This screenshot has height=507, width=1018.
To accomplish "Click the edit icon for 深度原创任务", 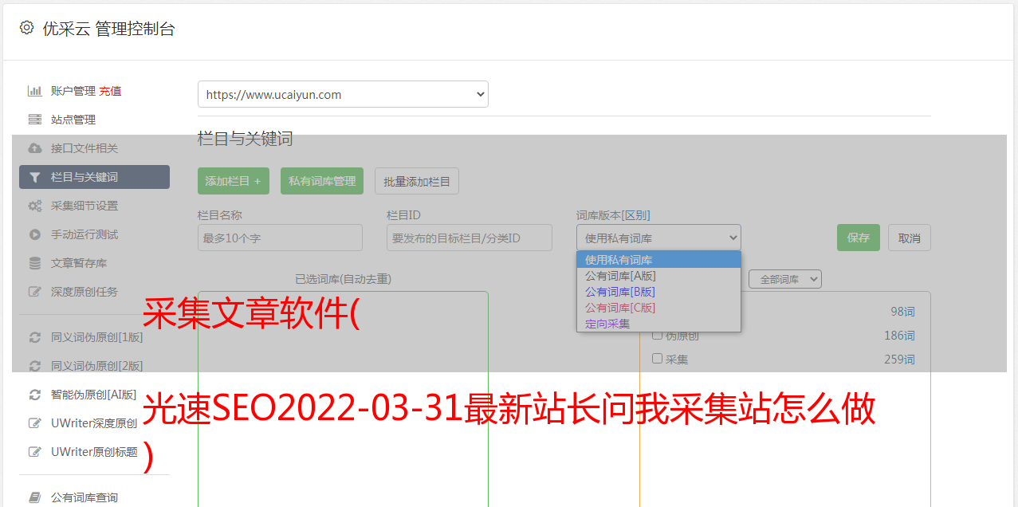I will point(35,292).
